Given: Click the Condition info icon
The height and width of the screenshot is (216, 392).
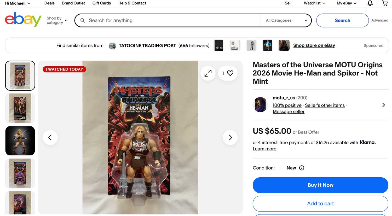Looking at the screenshot, I should 302,168.
